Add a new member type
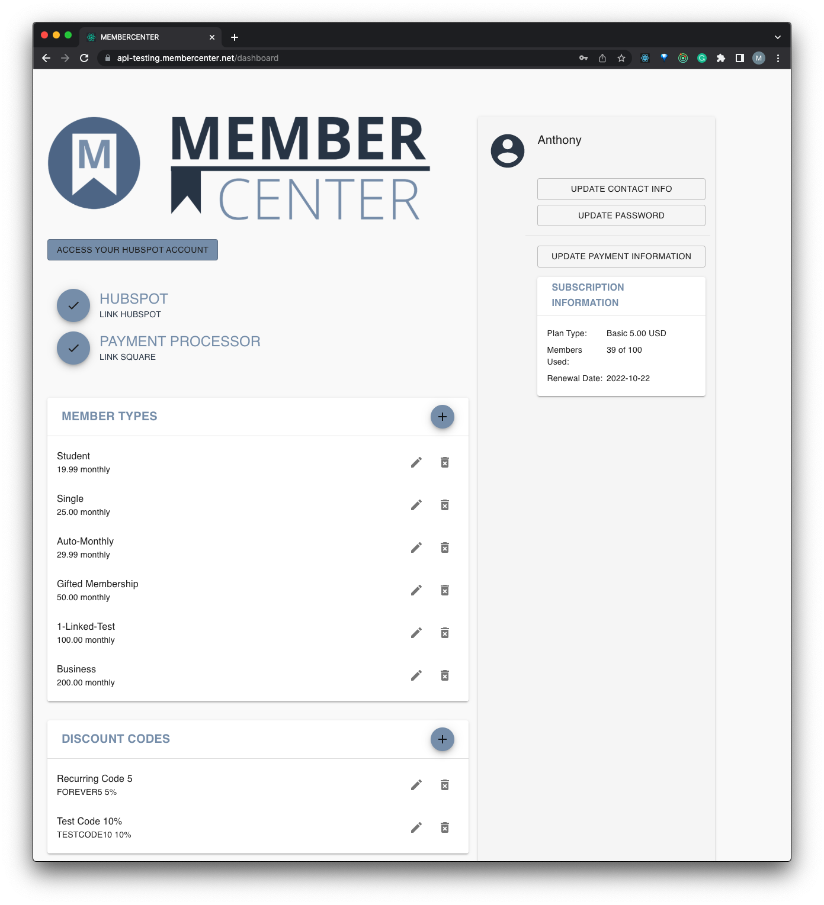 pos(442,416)
